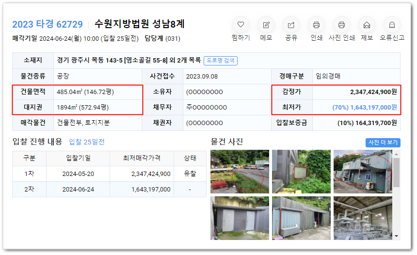Select the 수원지방법원 성남8계 title text
The width and height of the screenshot is (417, 255).
click(x=140, y=24)
